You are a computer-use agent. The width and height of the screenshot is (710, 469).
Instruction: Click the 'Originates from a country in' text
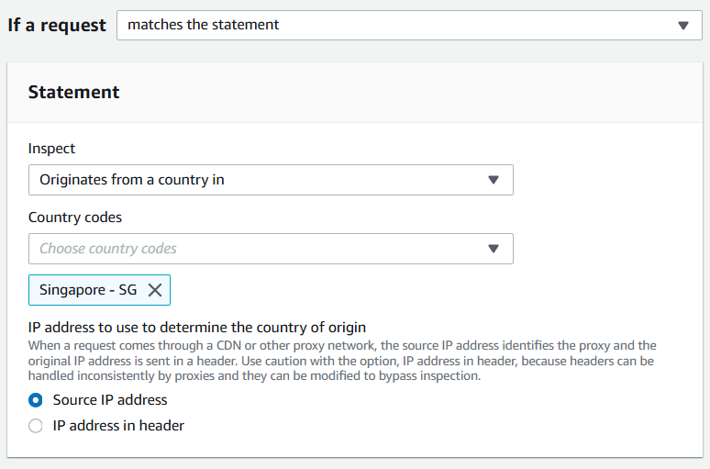tap(132, 180)
